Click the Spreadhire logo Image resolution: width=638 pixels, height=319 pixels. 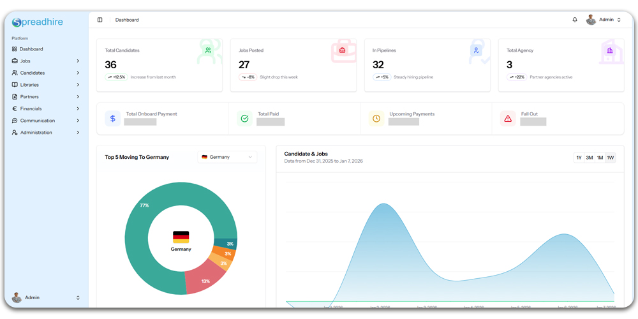[38, 22]
